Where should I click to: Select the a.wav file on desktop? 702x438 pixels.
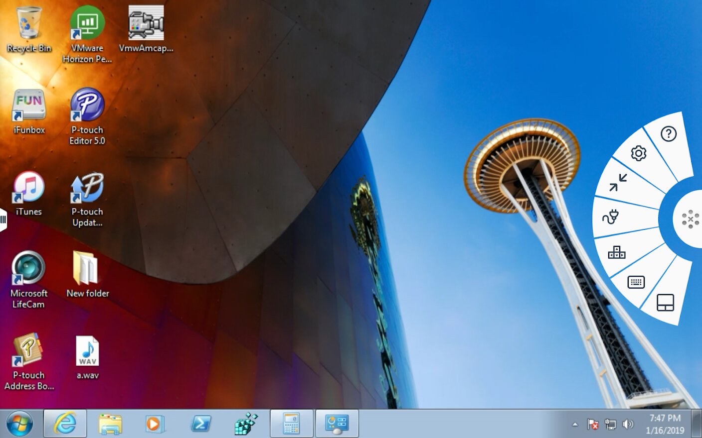click(x=87, y=357)
